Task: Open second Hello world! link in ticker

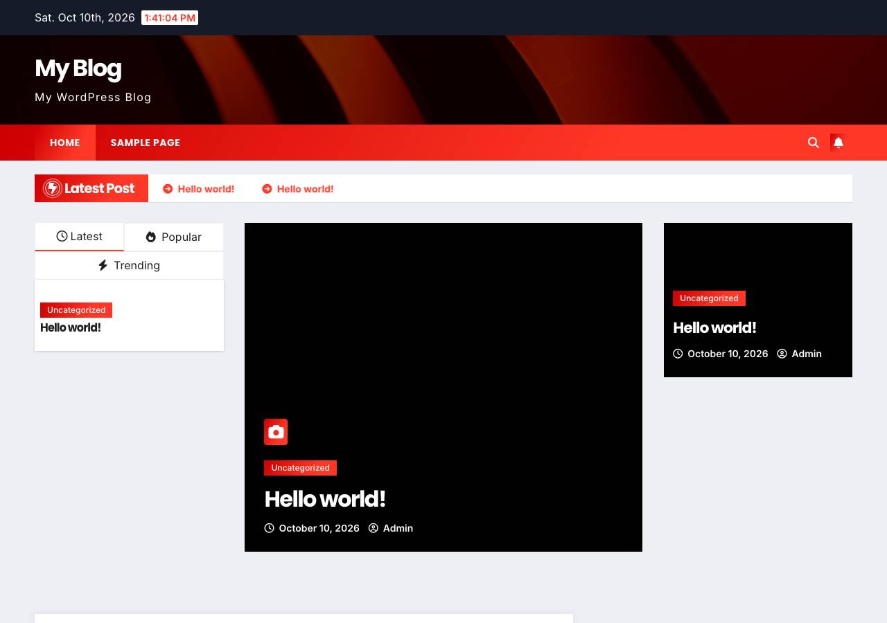Action: pos(305,189)
